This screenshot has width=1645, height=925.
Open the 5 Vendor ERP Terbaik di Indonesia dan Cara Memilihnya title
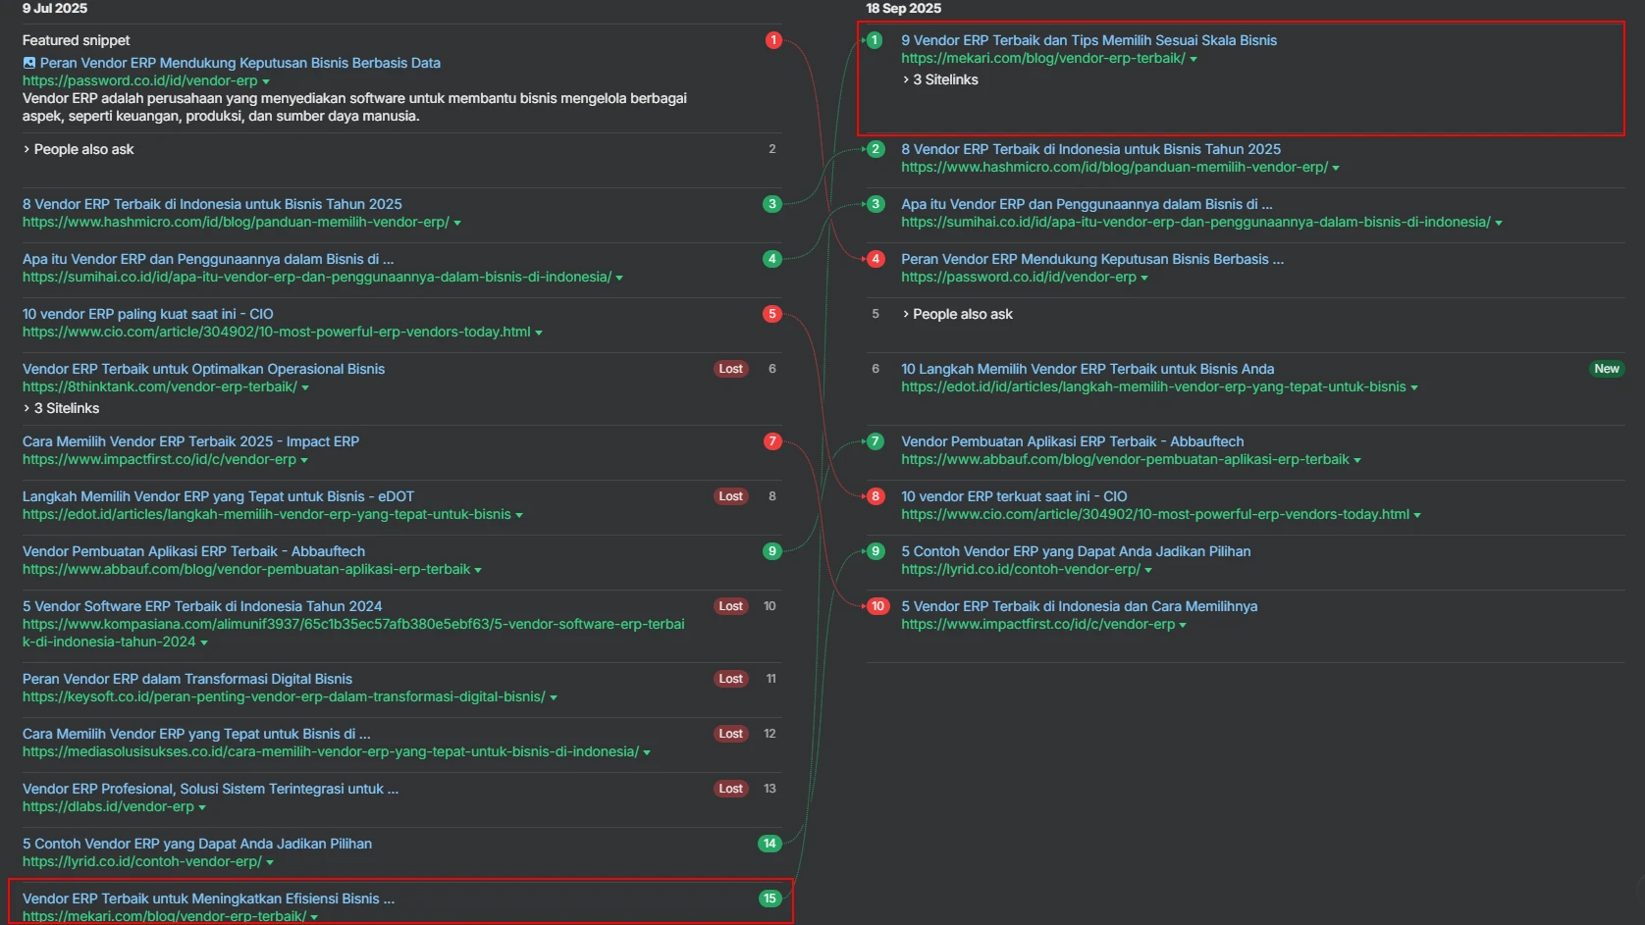(x=1080, y=606)
